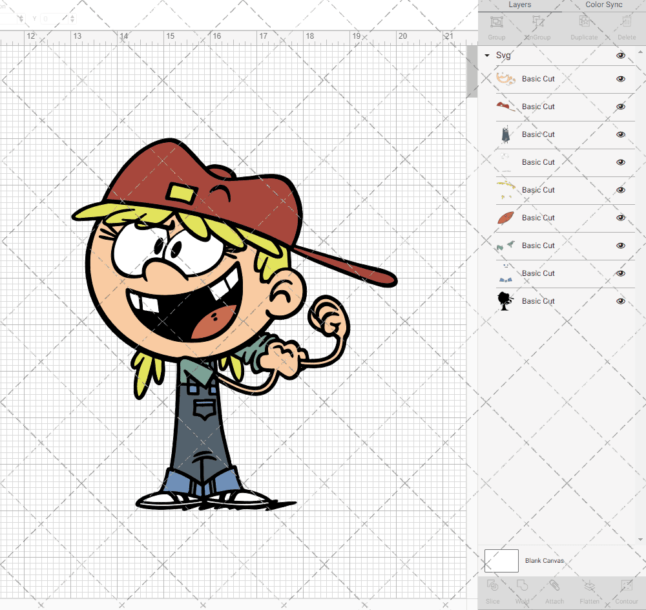Hide the black silhouette Basic Cut layer

coord(621,301)
